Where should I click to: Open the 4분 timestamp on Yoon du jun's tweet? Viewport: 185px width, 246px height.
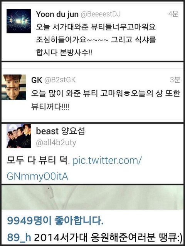pos(173,14)
